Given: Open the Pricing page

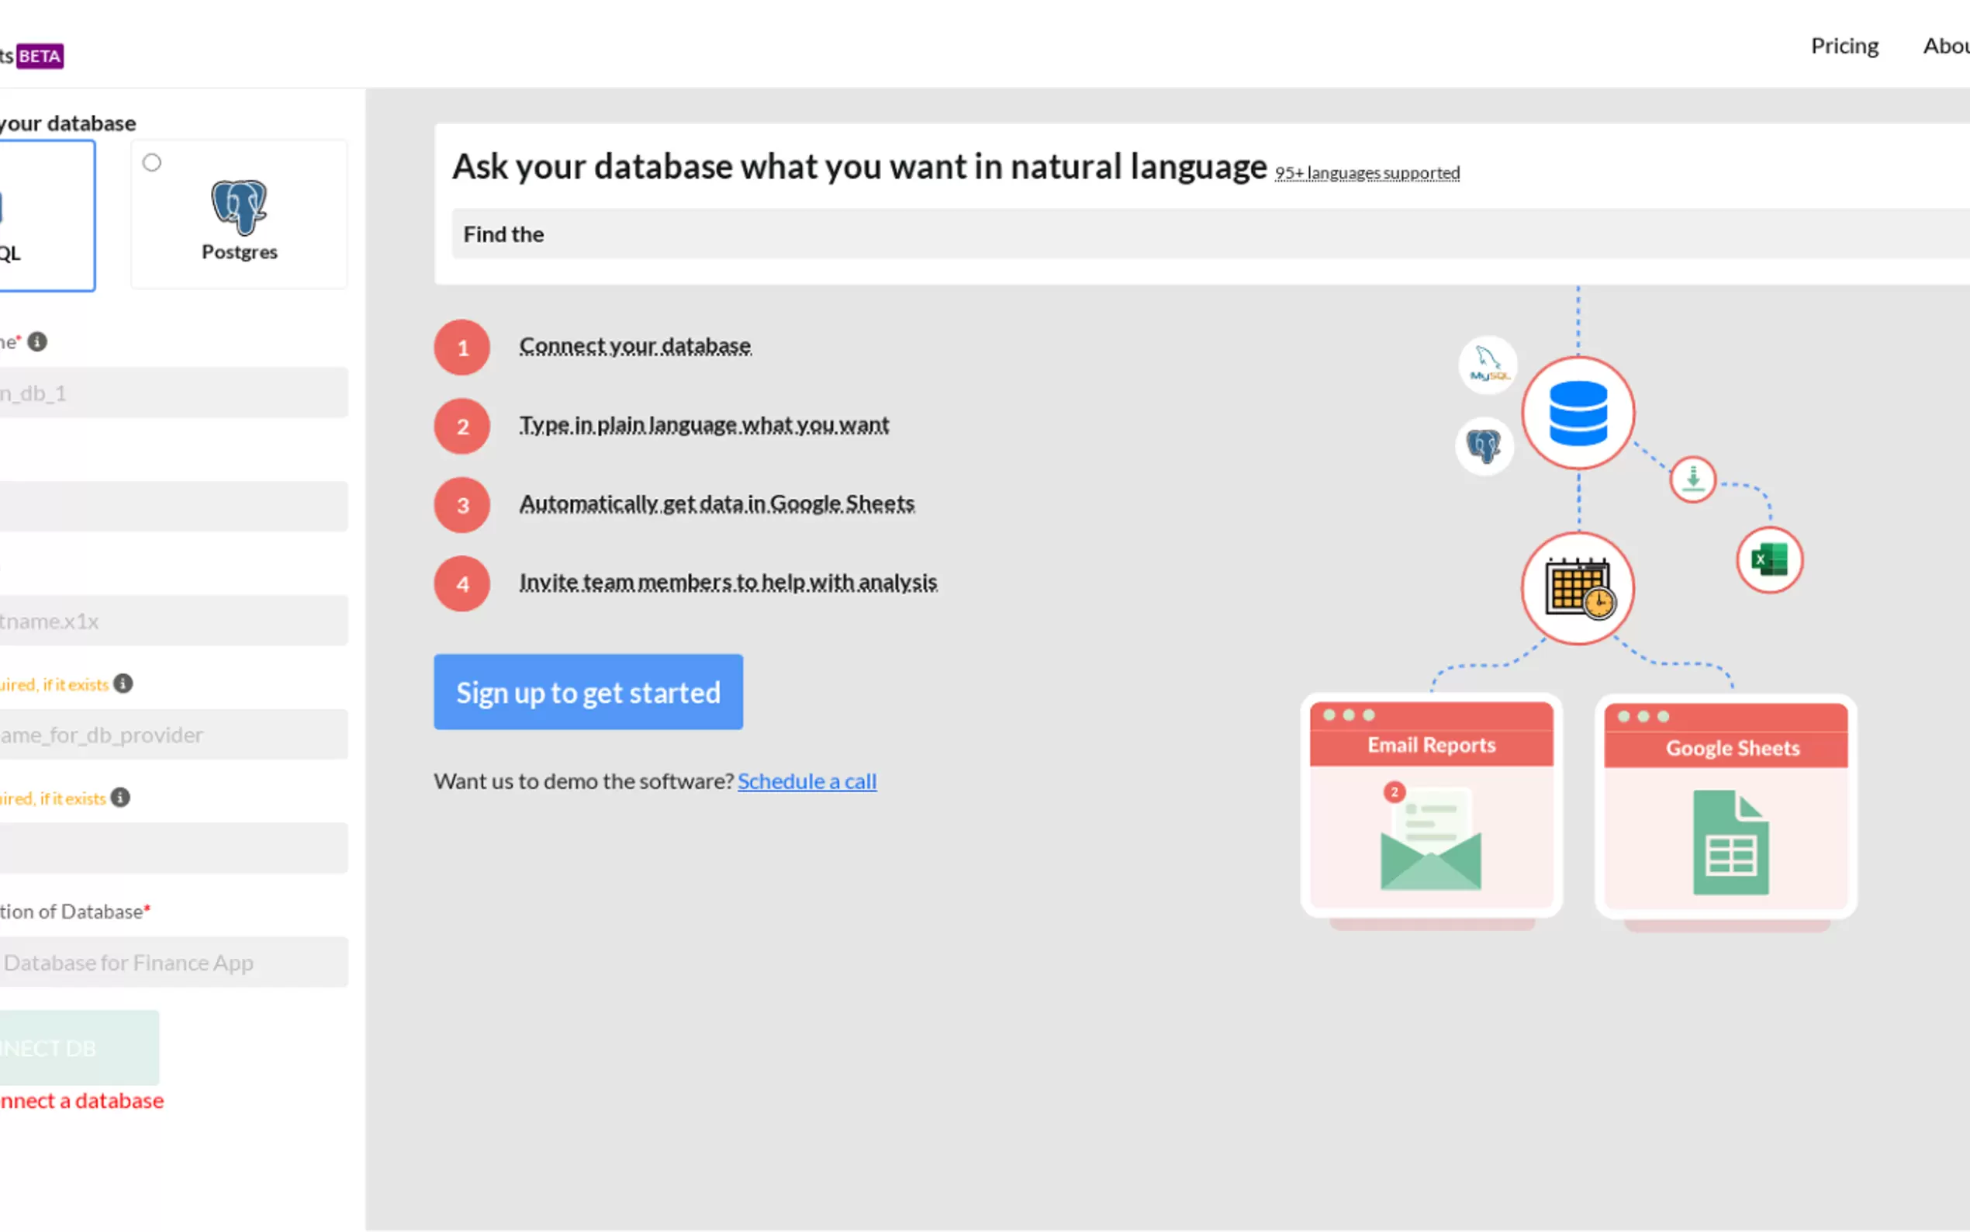Looking at the screenshot, I should coord(1844,47).
